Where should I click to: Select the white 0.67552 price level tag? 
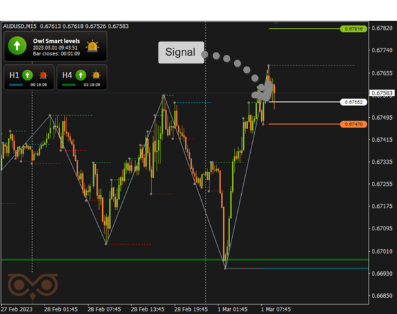(x=354, y=102)
